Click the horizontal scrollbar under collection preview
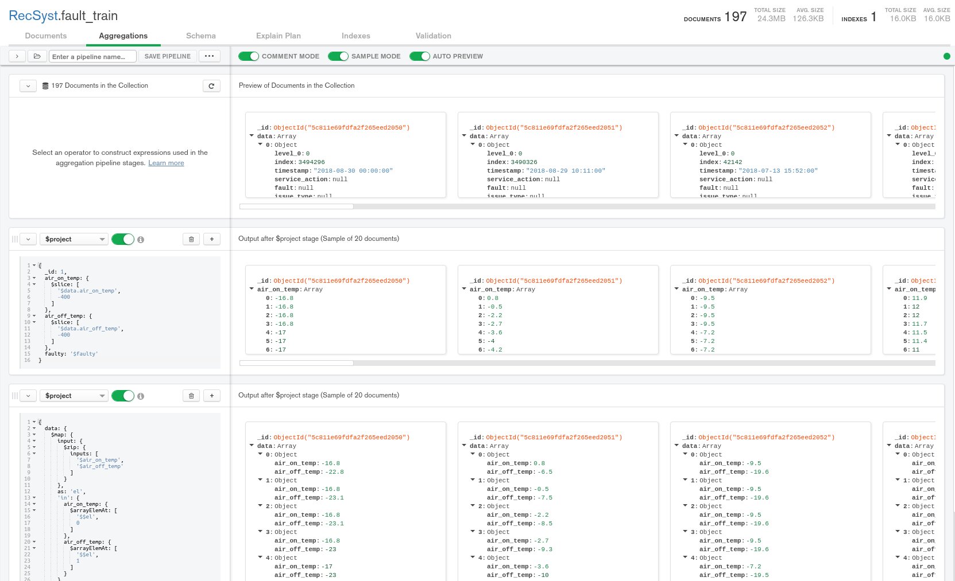 click(296, 206)
